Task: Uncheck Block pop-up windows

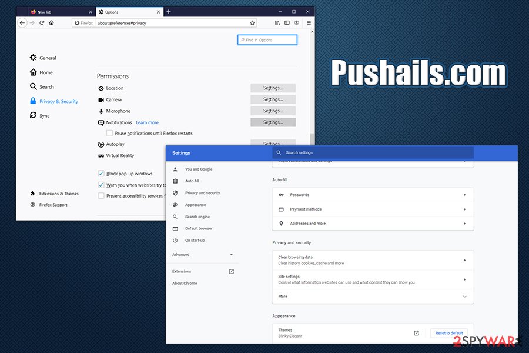Action: 101,174
